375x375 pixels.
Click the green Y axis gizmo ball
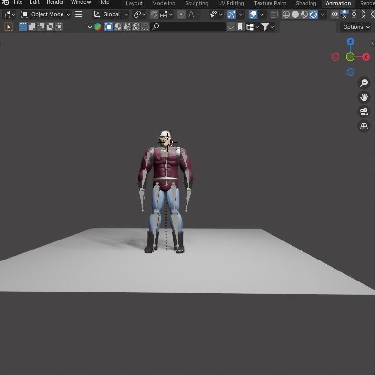[350, 57]
